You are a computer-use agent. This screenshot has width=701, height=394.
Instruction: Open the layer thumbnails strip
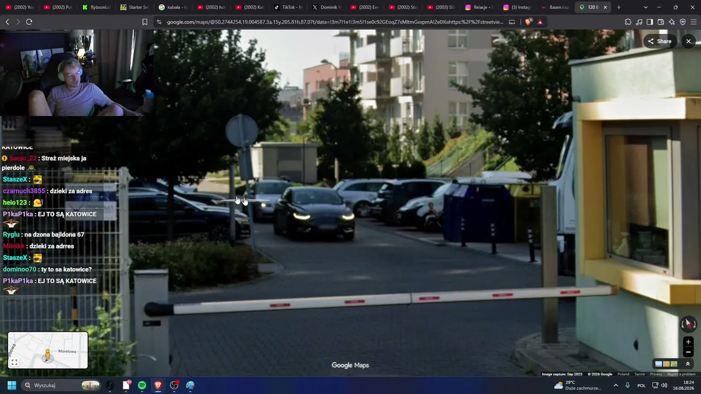[666, 364]
